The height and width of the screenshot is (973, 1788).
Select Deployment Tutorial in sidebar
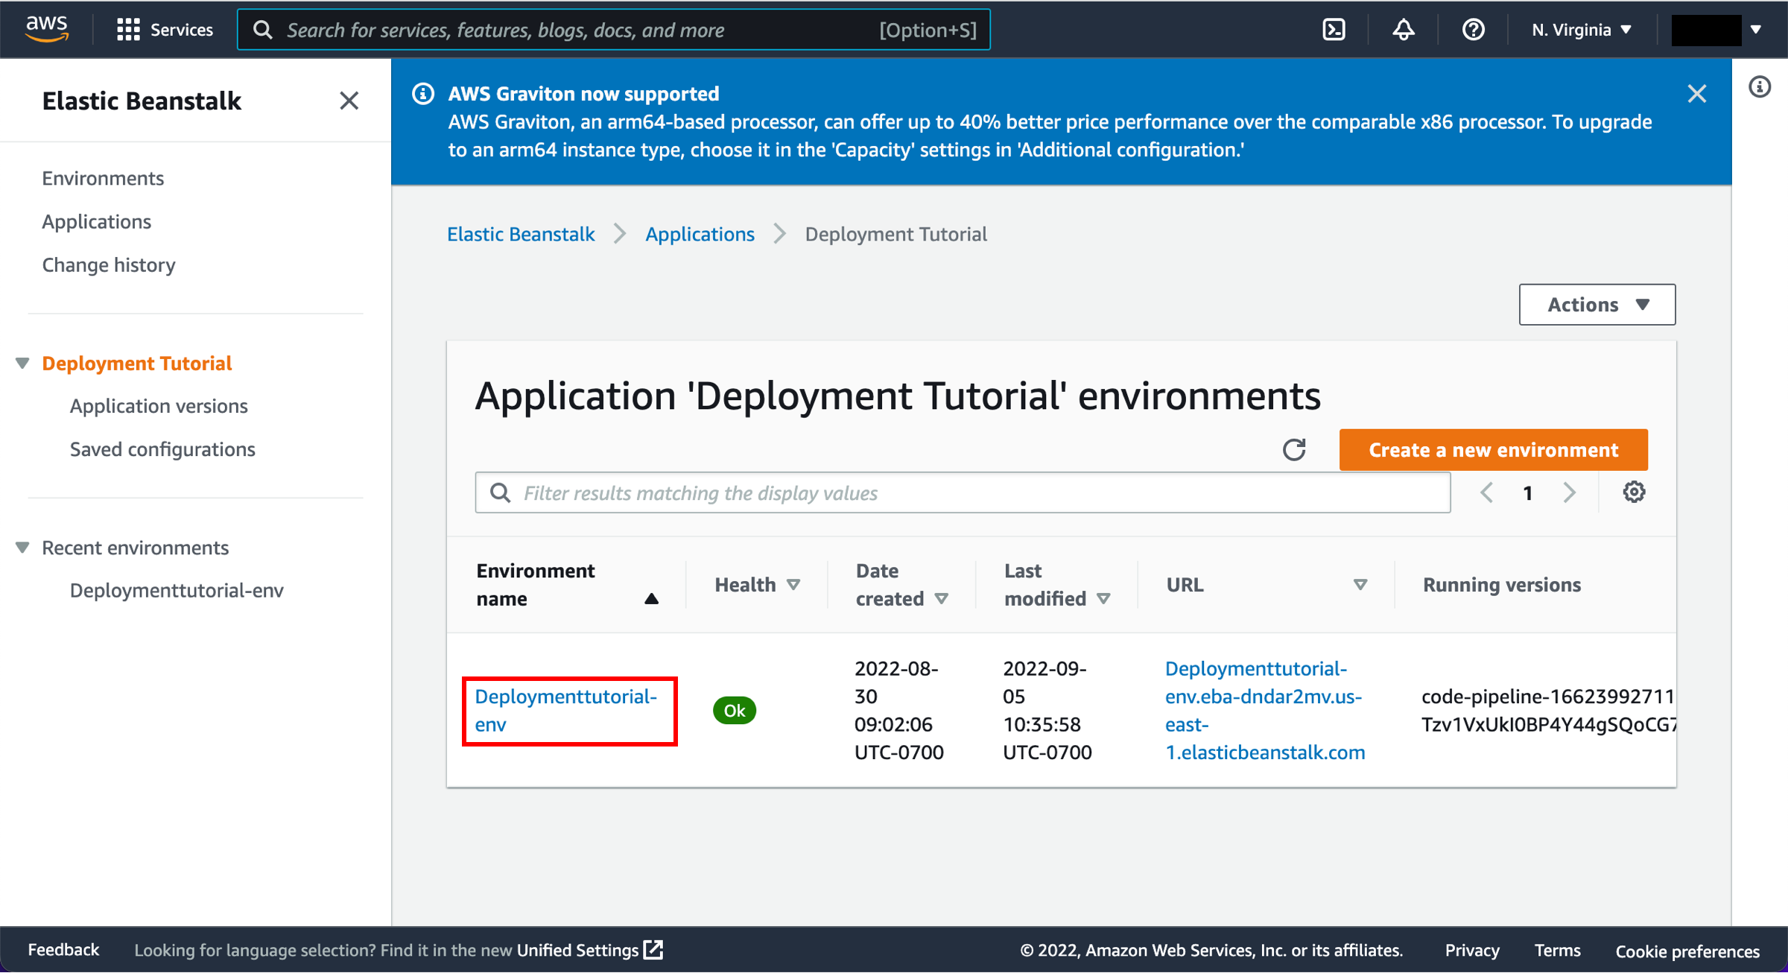[x=137, y=363]
